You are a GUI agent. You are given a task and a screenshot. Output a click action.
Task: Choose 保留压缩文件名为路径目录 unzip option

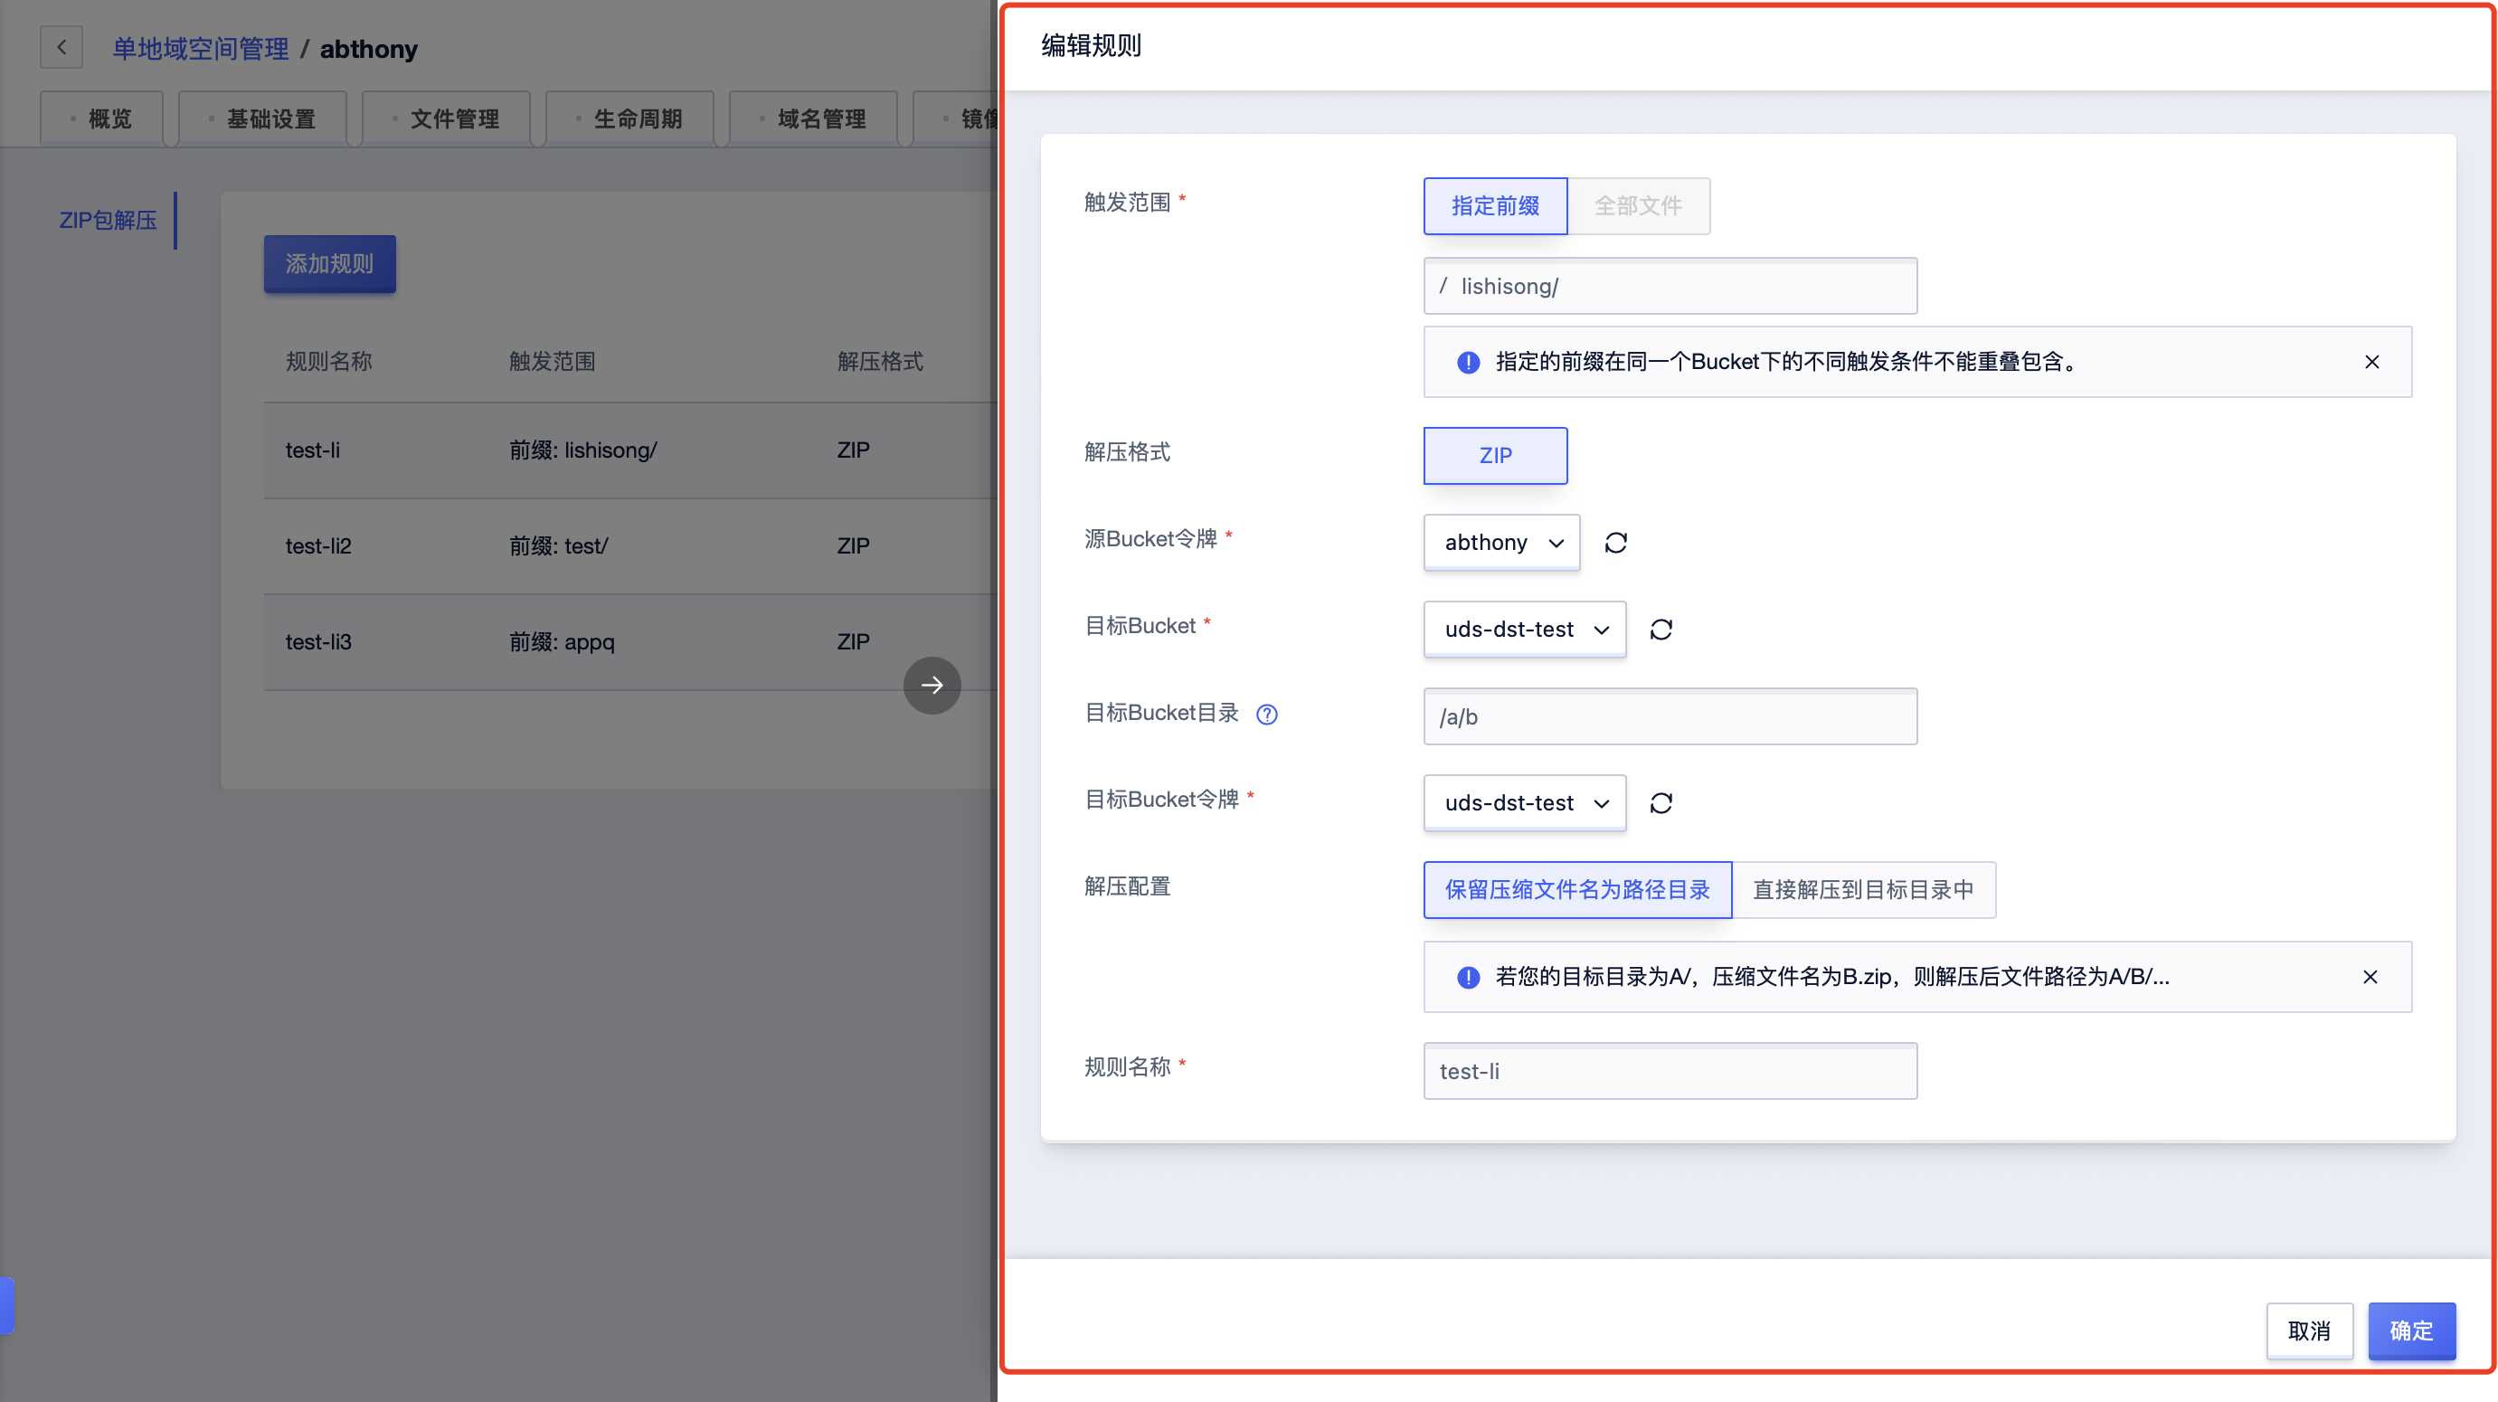coord(1576,890)
